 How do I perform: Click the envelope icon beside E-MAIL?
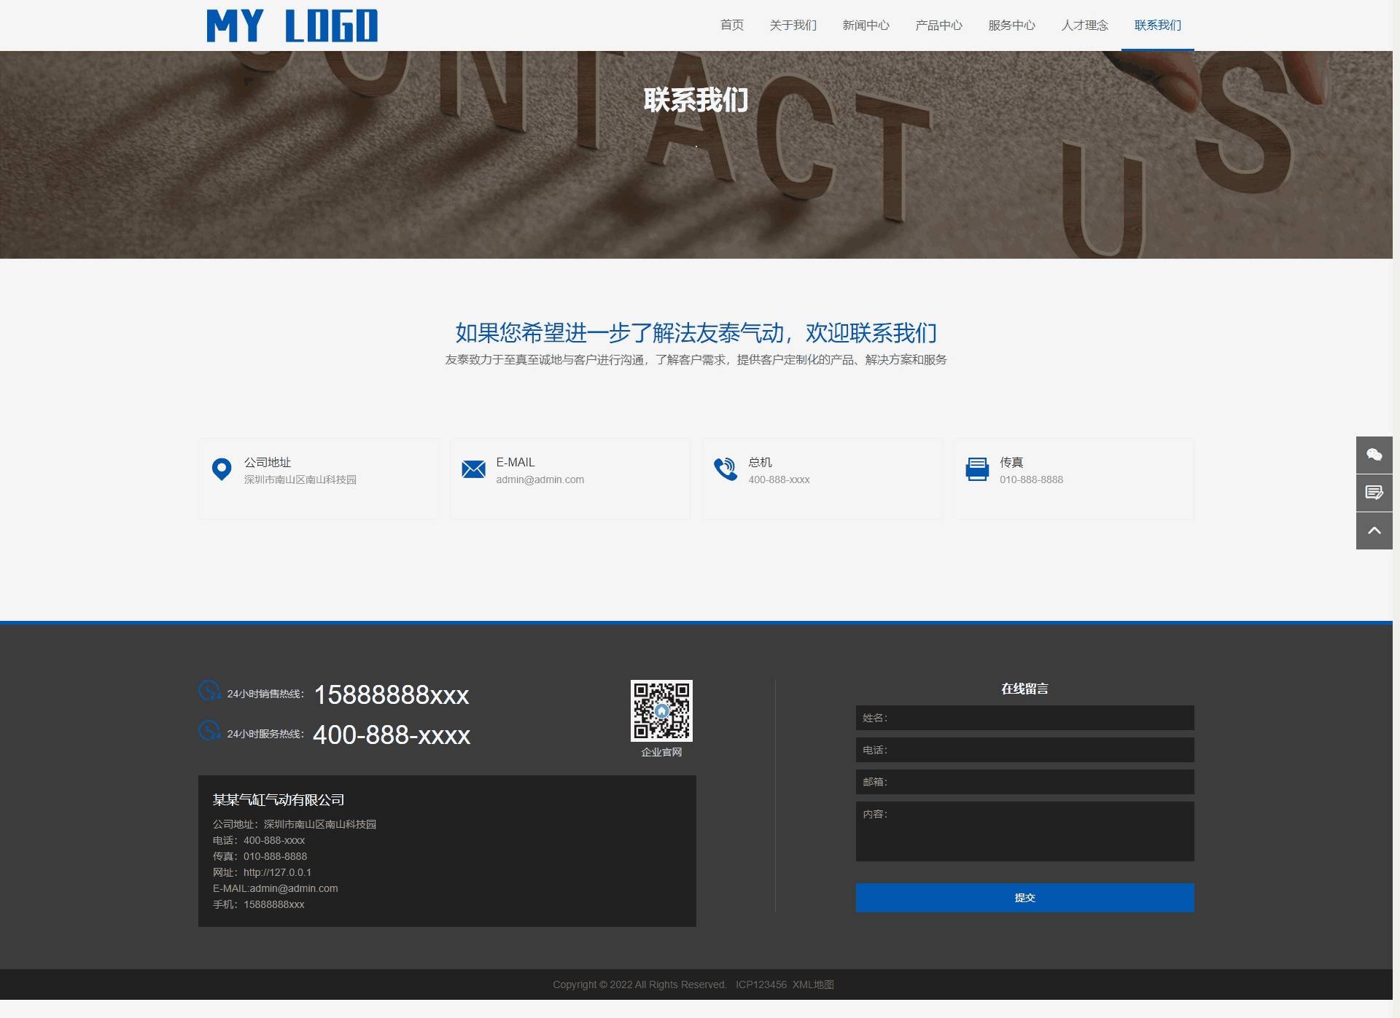tap(473, 469)
